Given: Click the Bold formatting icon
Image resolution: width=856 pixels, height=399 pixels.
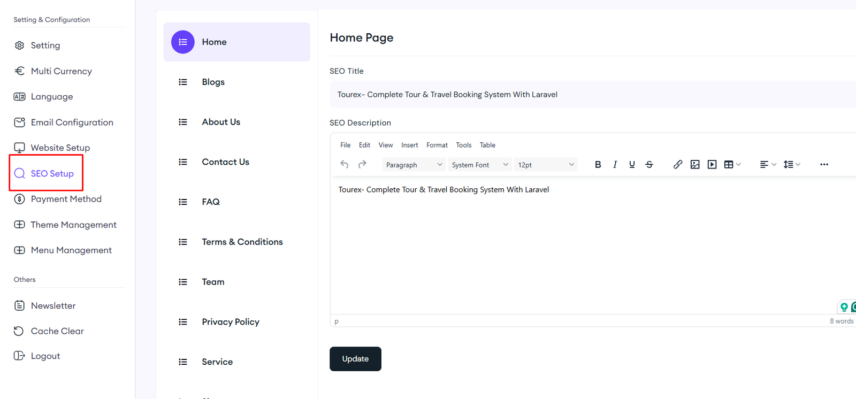Looking at the screenshot, I should coord(598,165).
